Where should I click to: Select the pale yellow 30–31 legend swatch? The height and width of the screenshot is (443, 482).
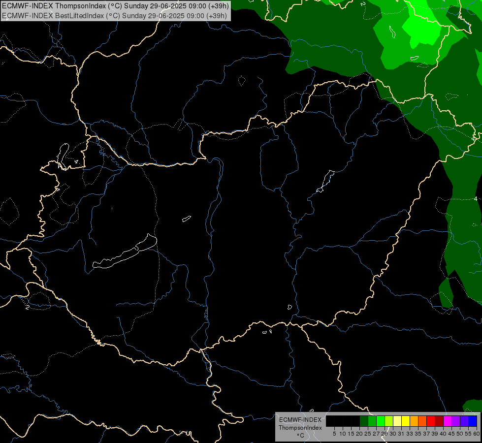point(397,421)
